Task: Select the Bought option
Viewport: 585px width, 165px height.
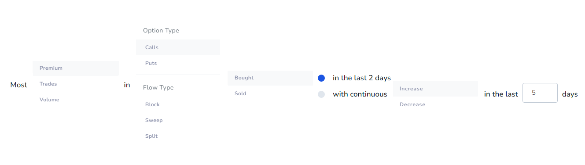Action: pos(270,78)
